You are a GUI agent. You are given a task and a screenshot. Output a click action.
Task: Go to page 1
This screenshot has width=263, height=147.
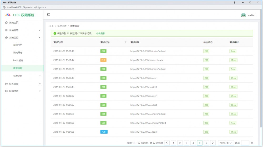pos(173,143)
